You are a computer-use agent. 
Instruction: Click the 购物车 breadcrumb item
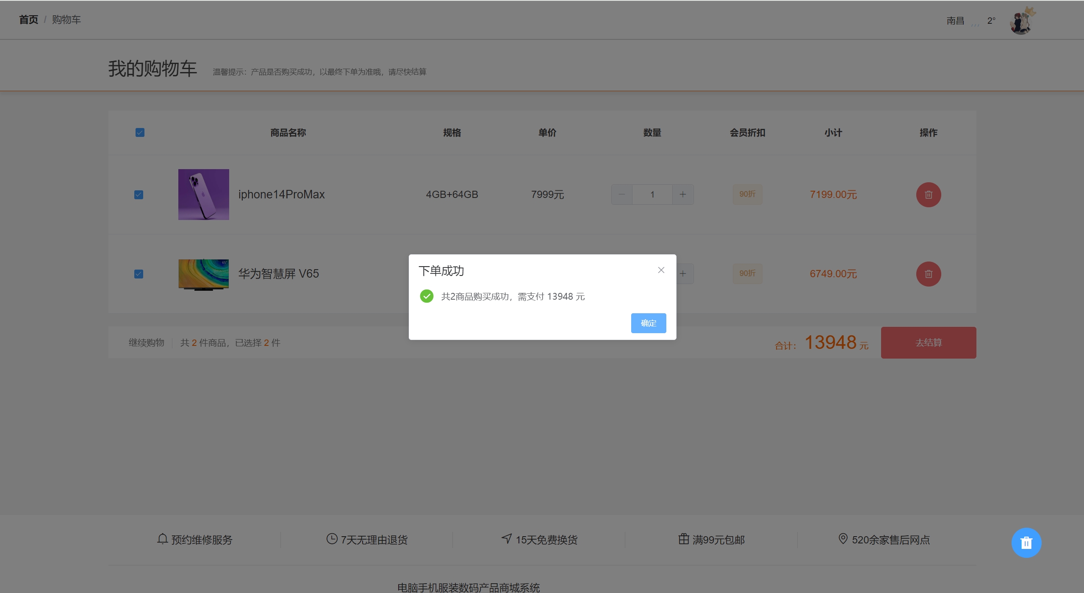tap(66, 19)
